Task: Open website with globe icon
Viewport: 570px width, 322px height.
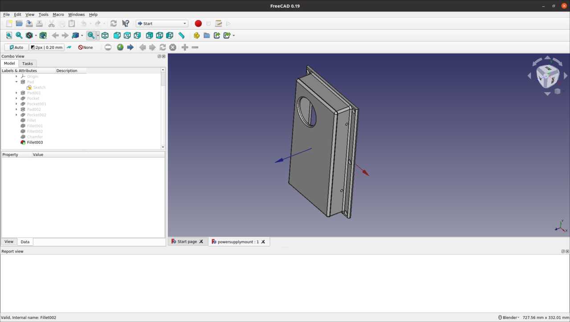Action: click(x=120, y=47)
